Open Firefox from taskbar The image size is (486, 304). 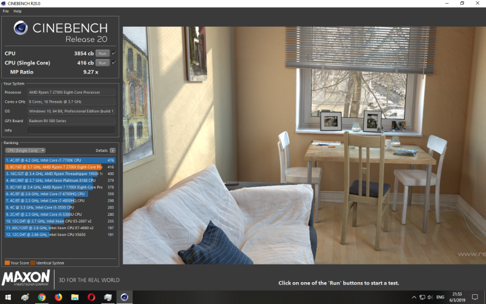[x=58, y=297]
